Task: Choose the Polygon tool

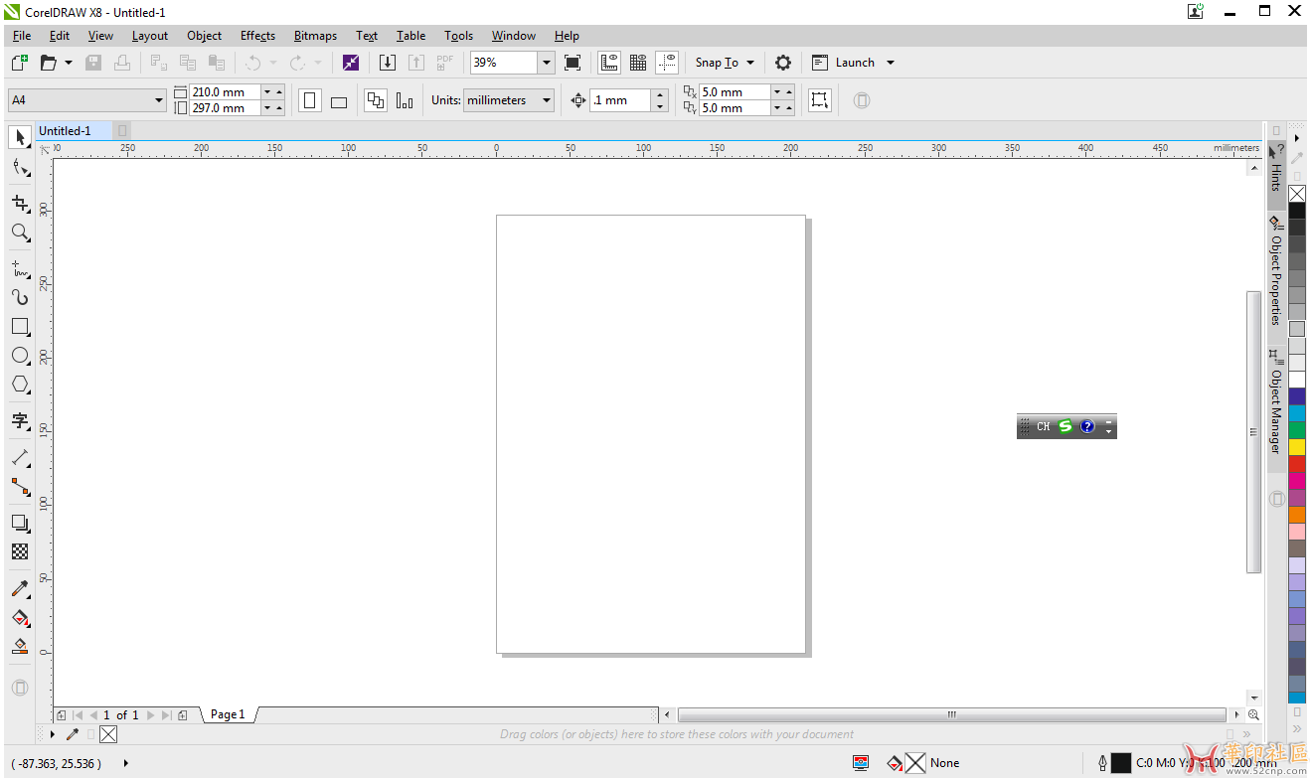Action: click(20, 384)
